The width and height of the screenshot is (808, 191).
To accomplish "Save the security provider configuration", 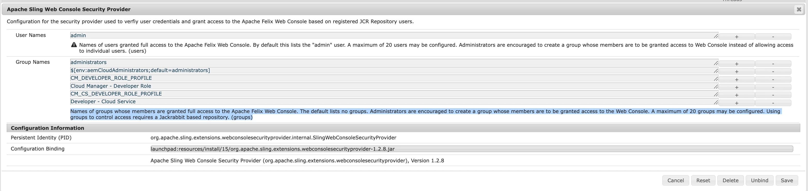I will coord(787,180).
